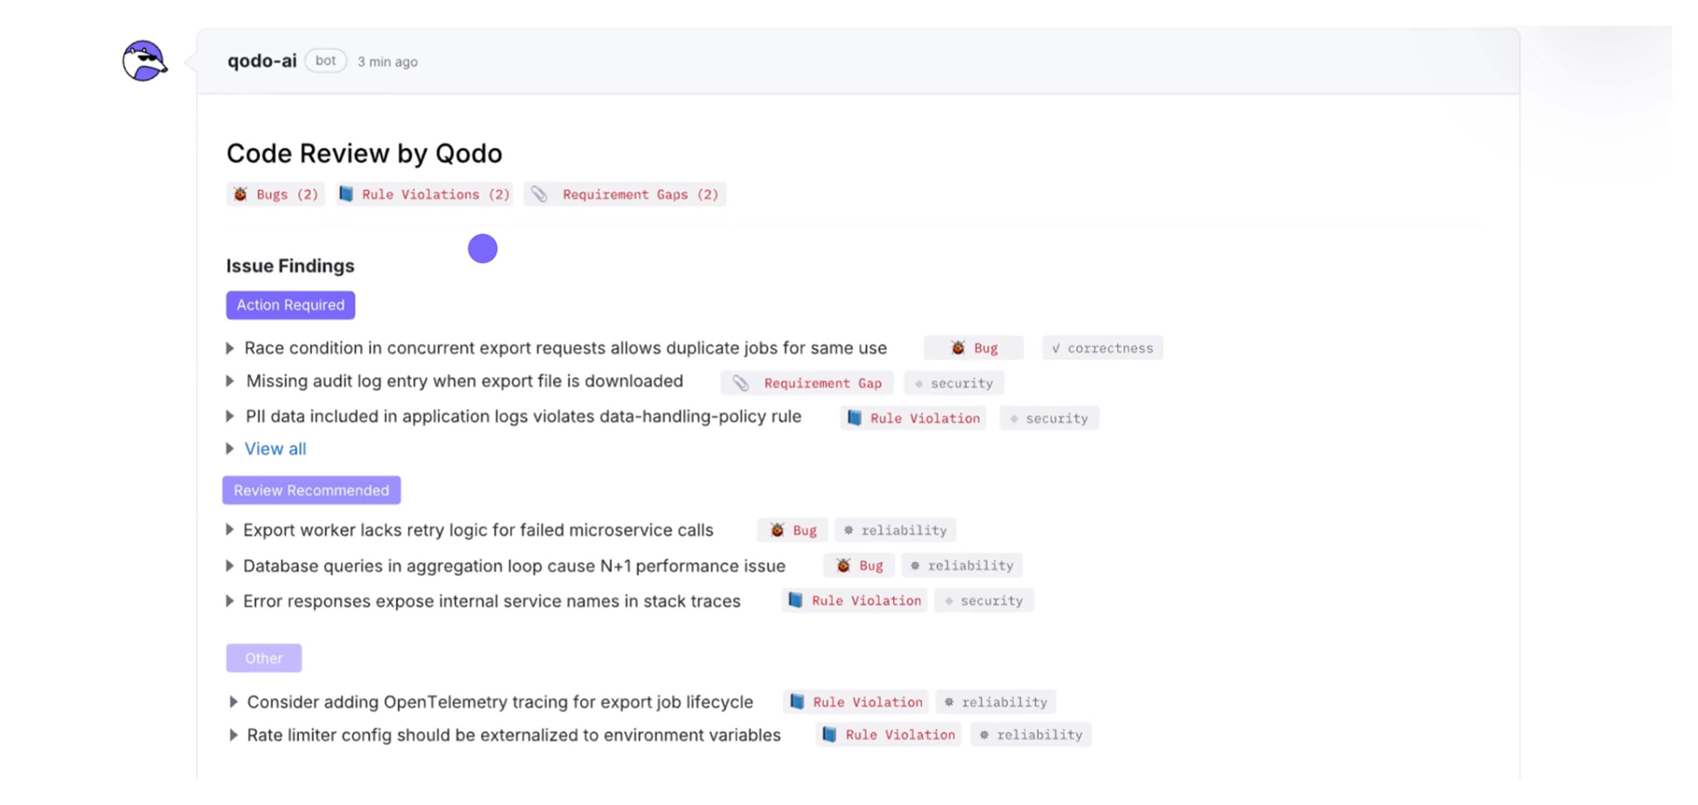Click the Rate limiter config should be externalized text
This screenshot has width=1698, height=805.
[513, 735]
